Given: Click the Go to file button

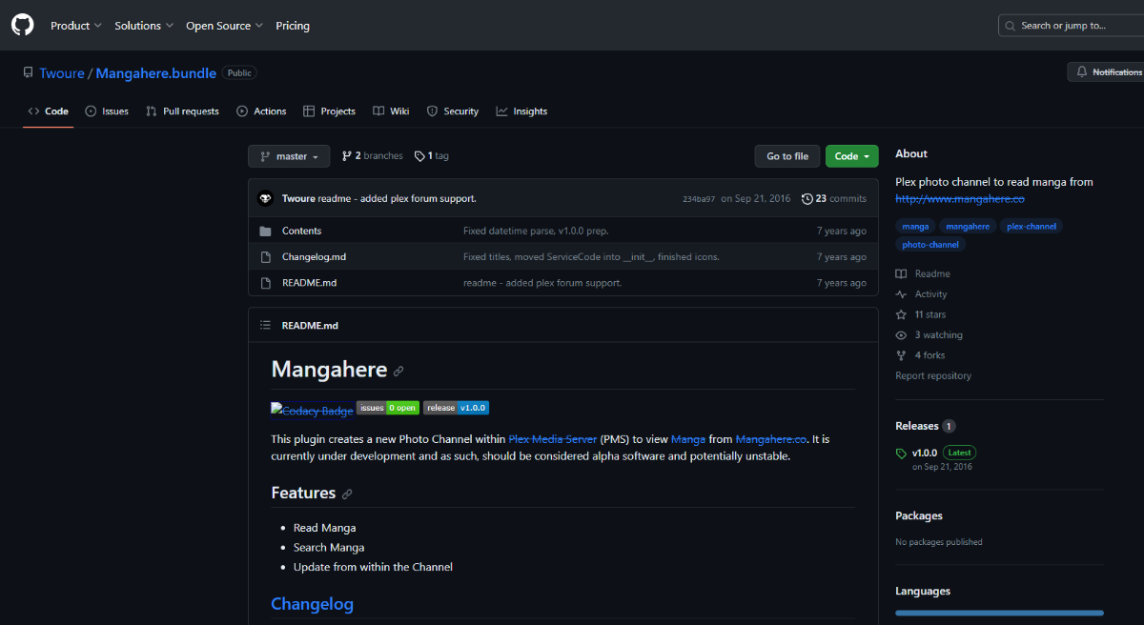Looking at the screenshot, I should 787,156.
